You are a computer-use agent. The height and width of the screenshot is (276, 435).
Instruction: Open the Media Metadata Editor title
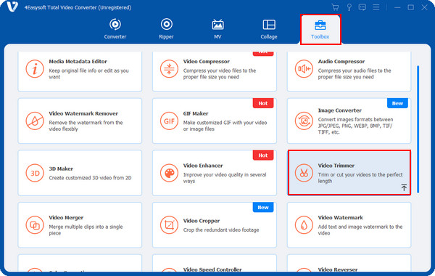tap(78, 62)
